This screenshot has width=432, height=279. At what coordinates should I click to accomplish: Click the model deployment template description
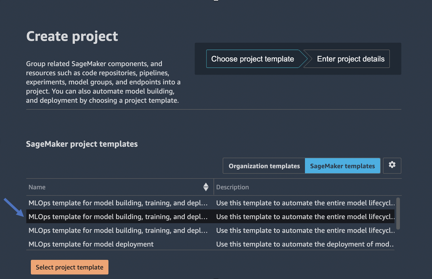(x=305, y=244)
